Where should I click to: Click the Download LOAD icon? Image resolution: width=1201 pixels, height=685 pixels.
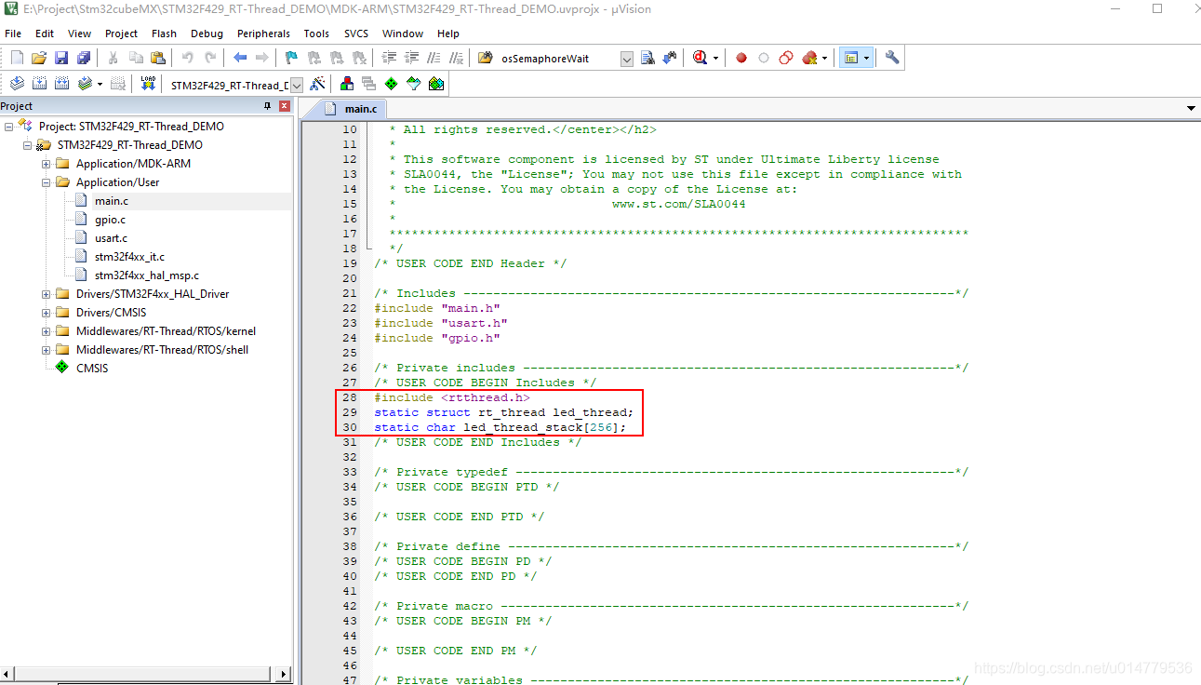(x=148, y=84)
